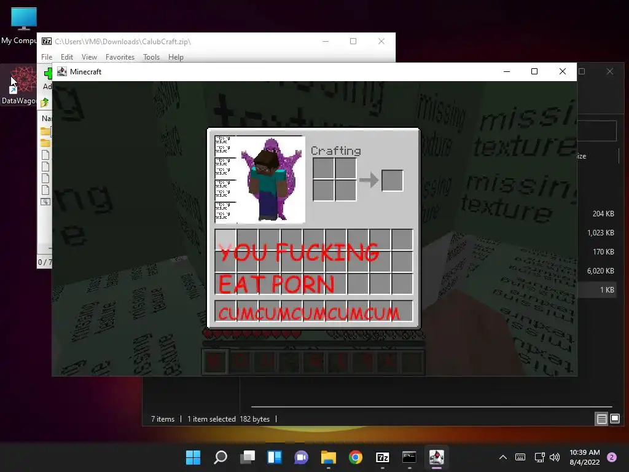Open the Tools menu in 7-Zip
The width and height of the screenshot is (629, 472).
(x=151, y=57)
